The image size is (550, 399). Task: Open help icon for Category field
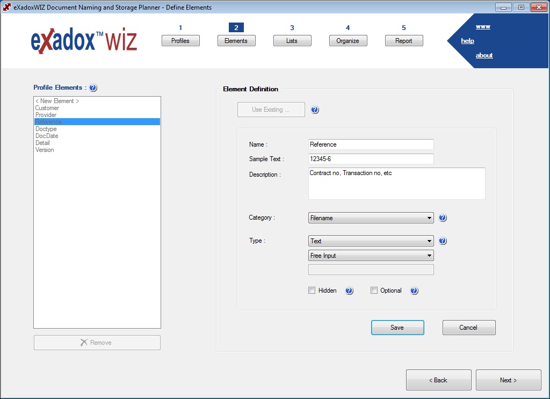pyautogui.click(x=443, y=218)
